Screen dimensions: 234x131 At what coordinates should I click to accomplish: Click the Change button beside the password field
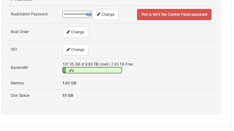point(106,15)
